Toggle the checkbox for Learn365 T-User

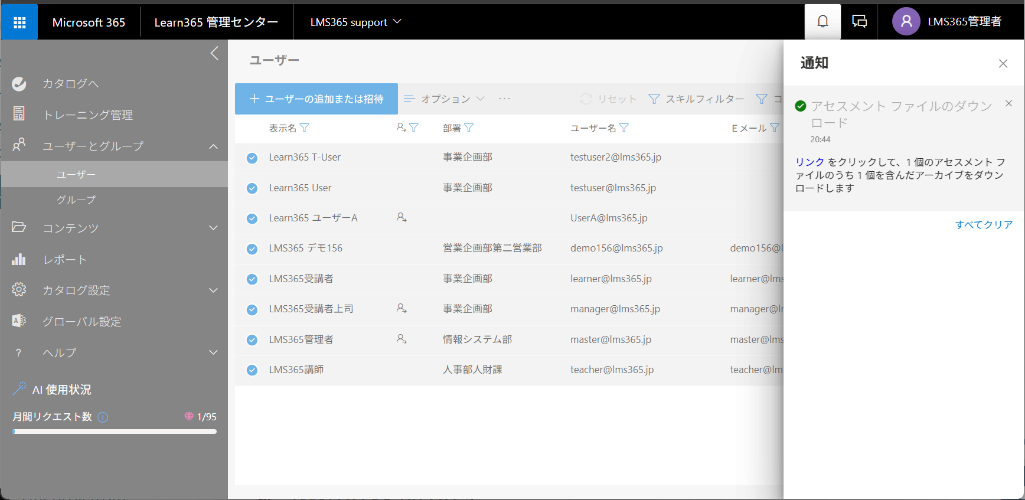252,158
